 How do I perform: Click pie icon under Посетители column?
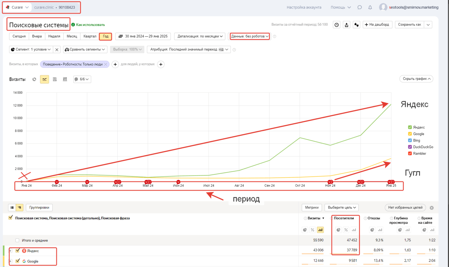[x=338, y=230]
